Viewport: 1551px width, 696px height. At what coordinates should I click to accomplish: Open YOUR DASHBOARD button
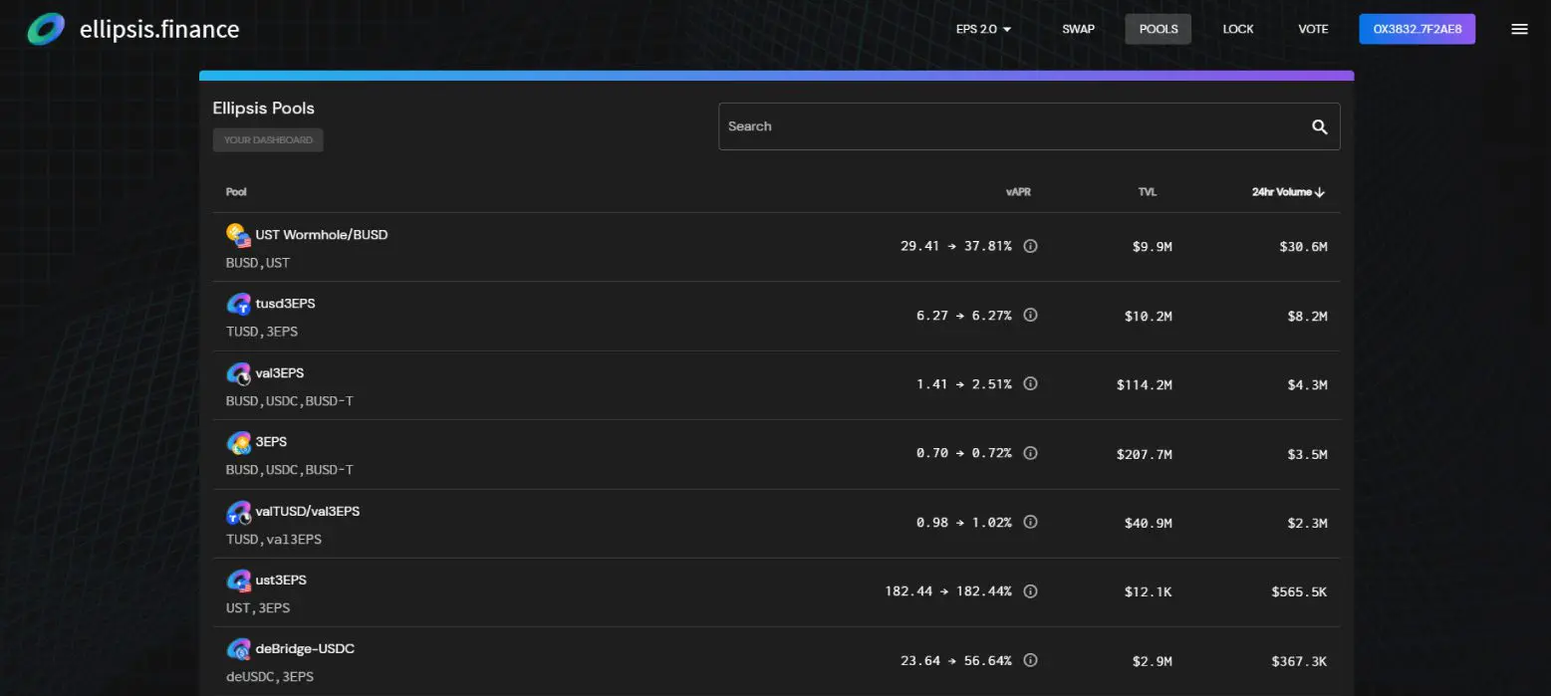[x=268, y=140]
